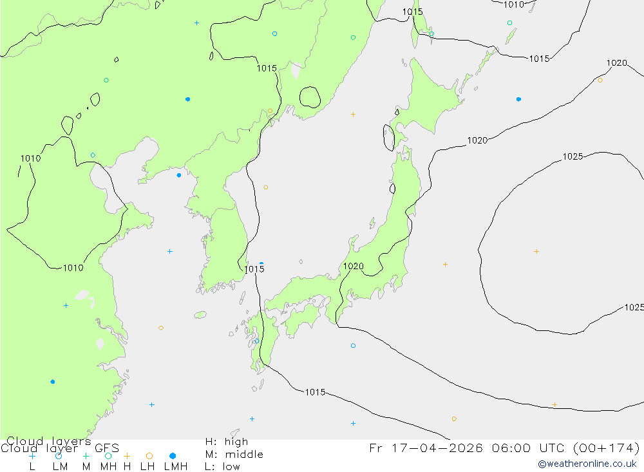Click the filled blue LMH legend symbol
This screenshot has height=472, width=644.
(173, 456)
